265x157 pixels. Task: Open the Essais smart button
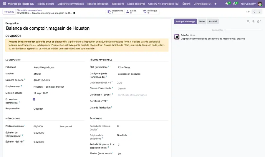(133, 12)
